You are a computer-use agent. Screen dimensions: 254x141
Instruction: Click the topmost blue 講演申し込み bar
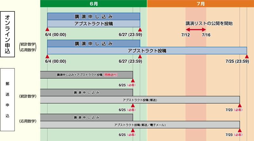tap(93, 16)
